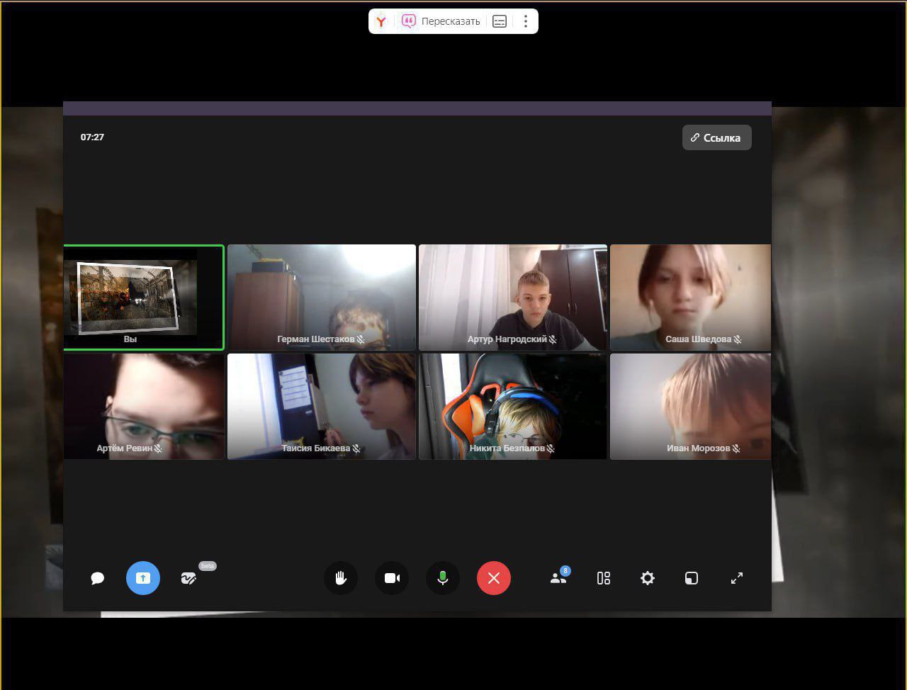
Task: Select Никита Безпалов video tile
Action: (x=513, y=407)
